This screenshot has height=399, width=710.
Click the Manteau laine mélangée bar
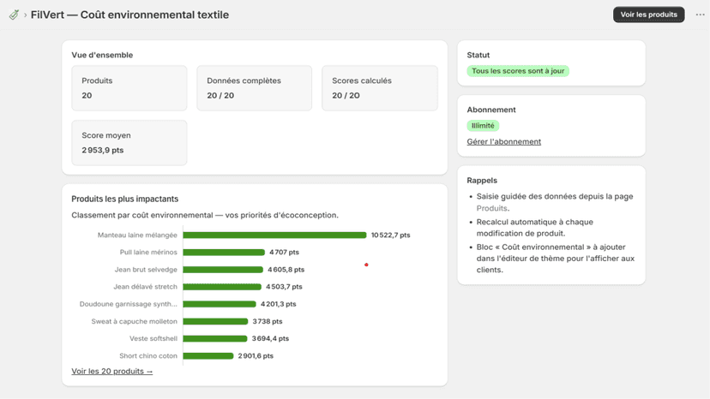[274, 235]
